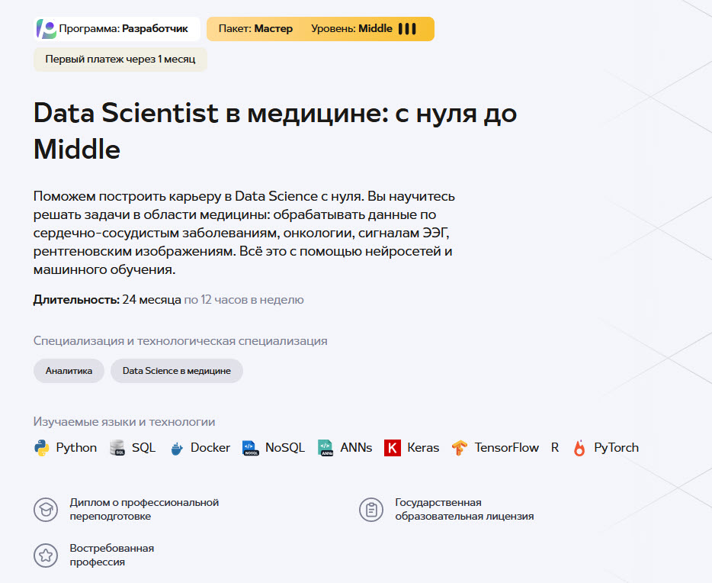Screen dimensions: 712x583
Task: Select the Аналитика specialization tag
Action: [69, 371]
